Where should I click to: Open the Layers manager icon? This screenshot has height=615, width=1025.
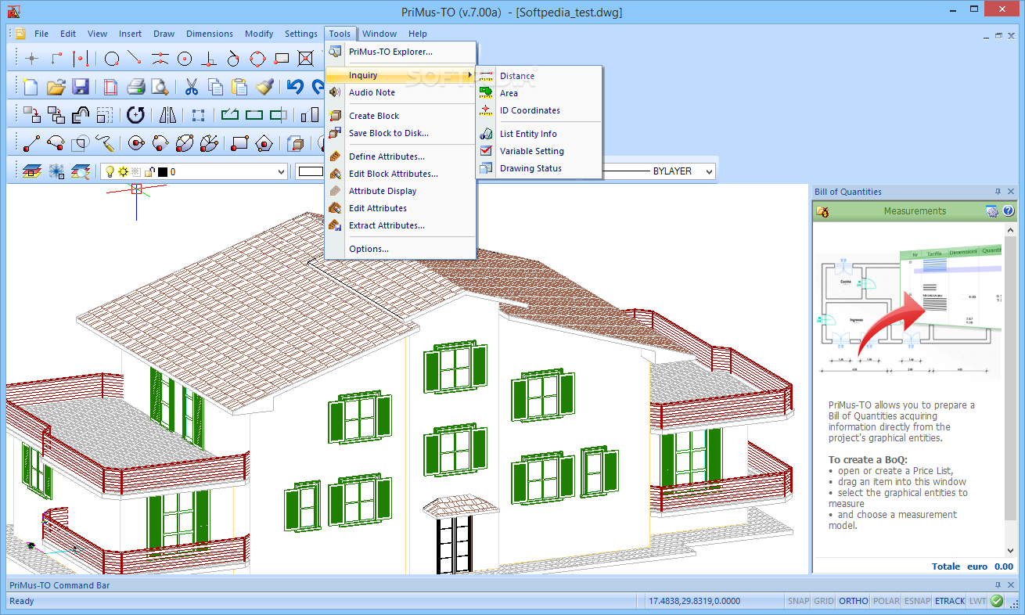click(31, 171)
